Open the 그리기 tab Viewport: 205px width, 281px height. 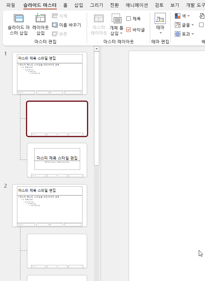(x=96, y=5)
